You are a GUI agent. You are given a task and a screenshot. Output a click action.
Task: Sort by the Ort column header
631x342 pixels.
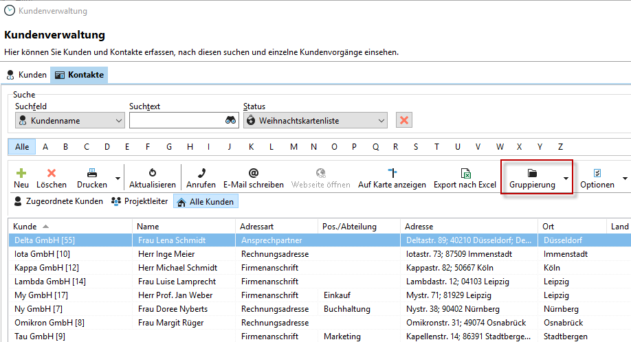coord(571,226)
